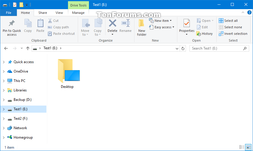Go up one folder level
Image resolution: width=253 pixels, height=151 pixels.
click(28, 48)
